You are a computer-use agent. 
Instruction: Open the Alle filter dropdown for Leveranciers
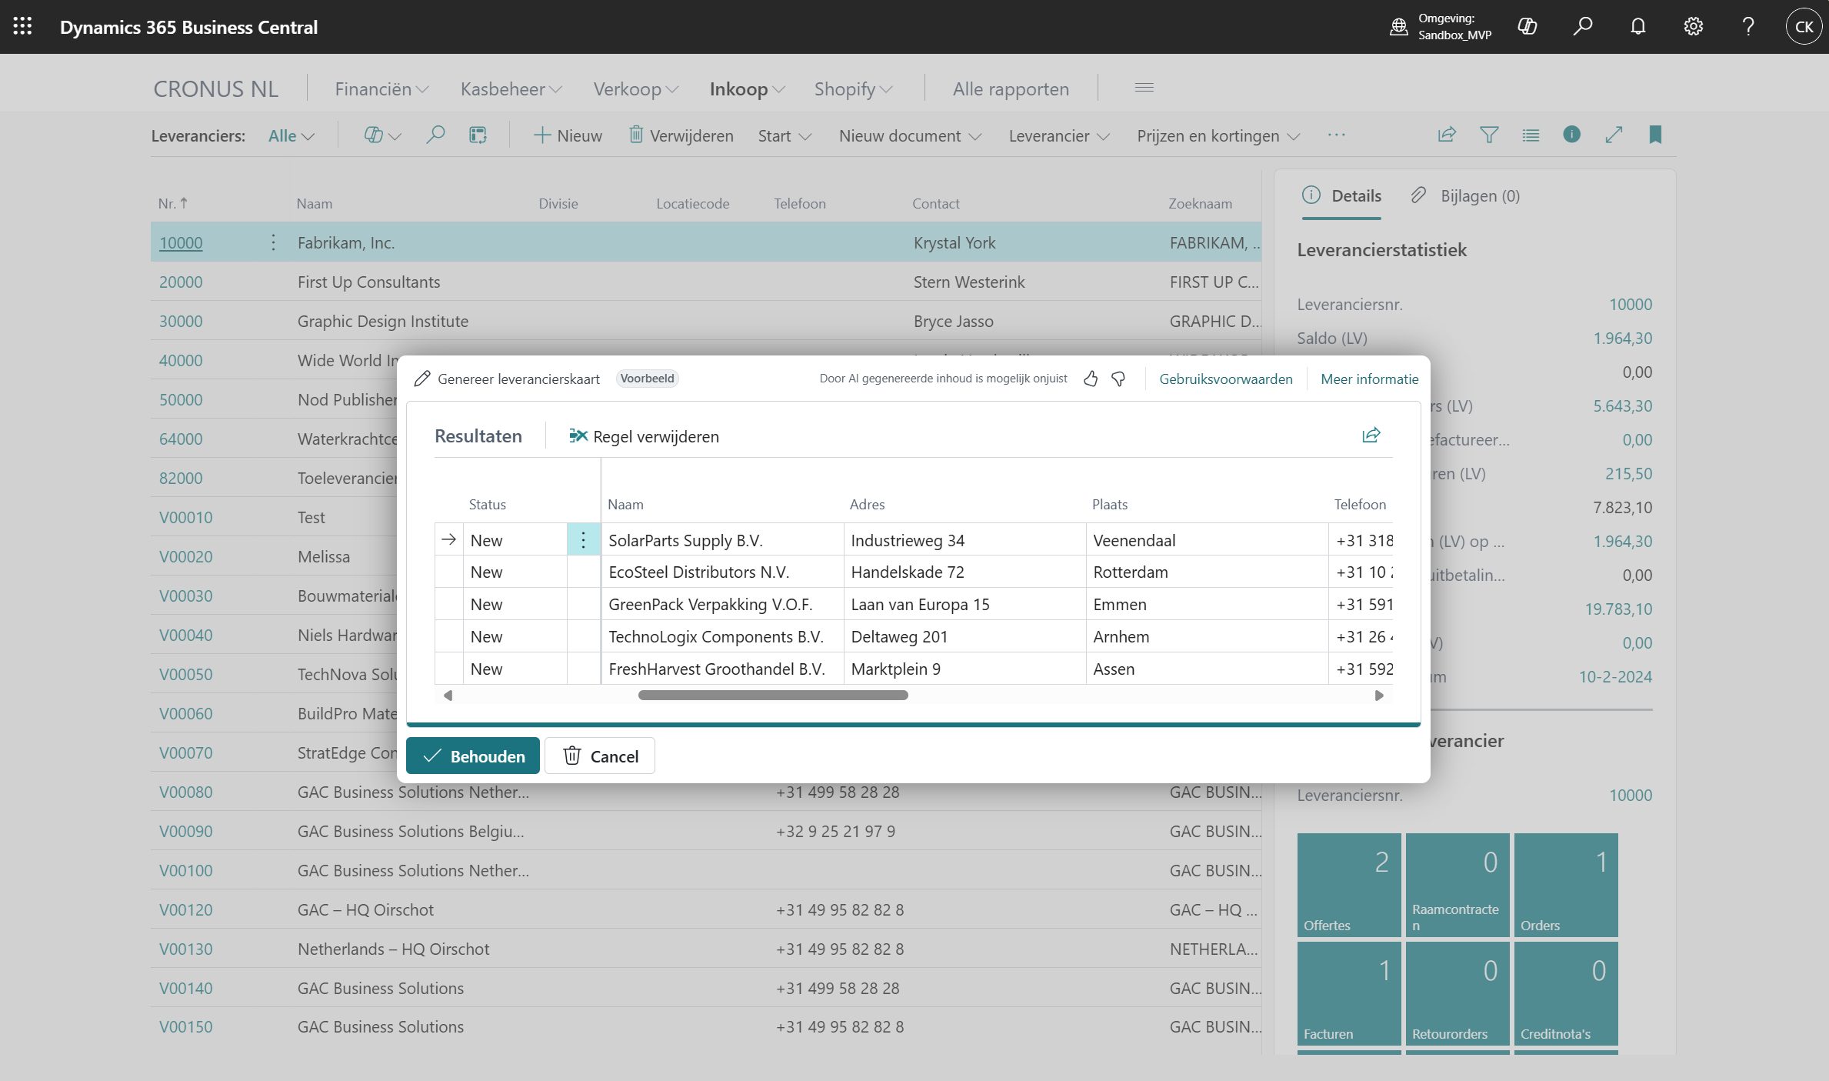pos(291,136)
